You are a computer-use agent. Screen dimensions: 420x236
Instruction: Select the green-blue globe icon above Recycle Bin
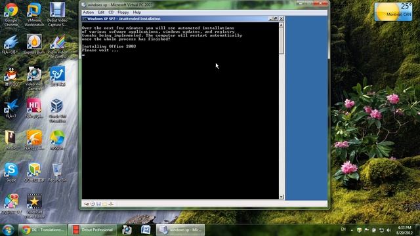57,140
